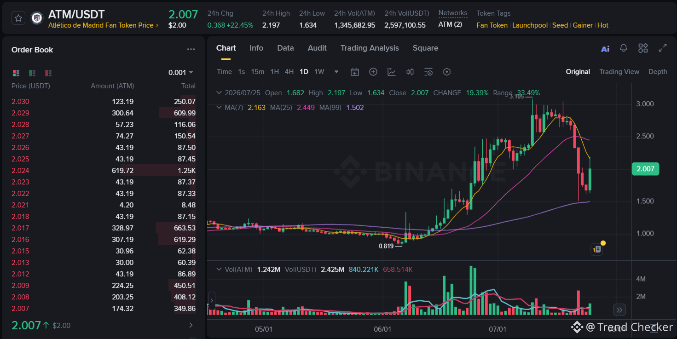Image resolution: width=677 pixels, height=339 pixels.
Task: Switch to the Chart tab
Action: (x=226, y=48)
